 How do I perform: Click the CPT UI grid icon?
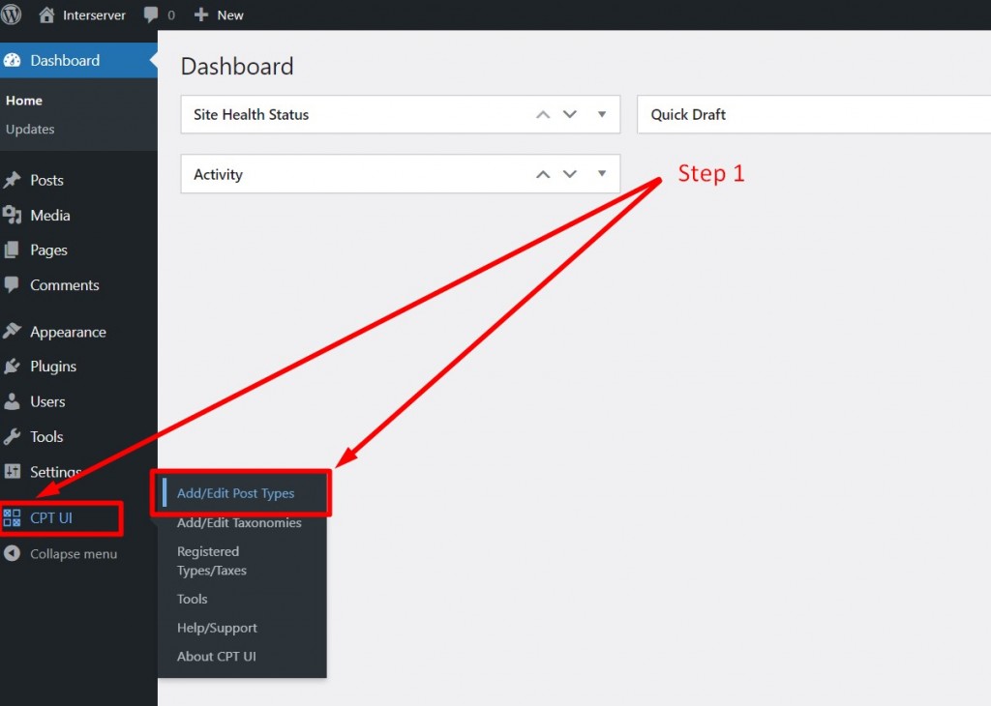pos(12,517)
